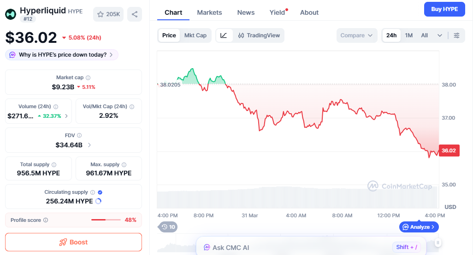Image resolution: width=473 pixels, height=255 pixels.
Task: Select the 1M time range
Action: click(409, 35)
